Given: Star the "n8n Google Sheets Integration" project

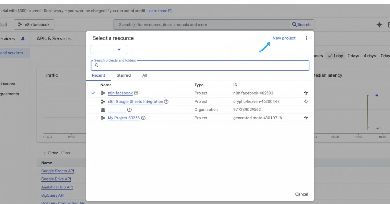Looking at the screenshot, I should tap(305, 101).
